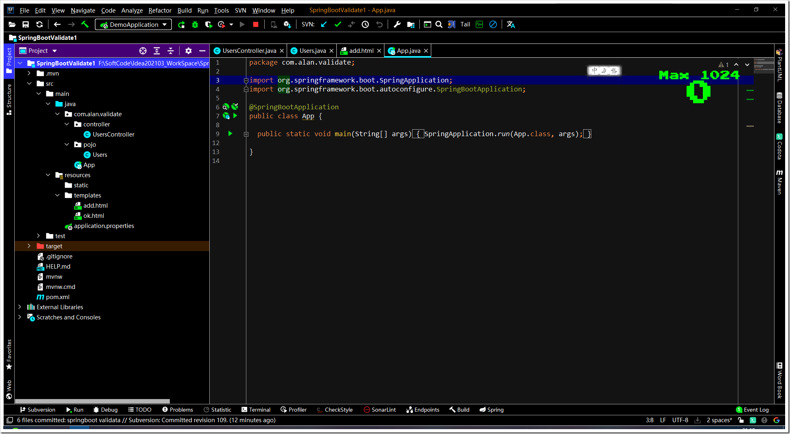Open the Analyze menu

(132, 10)
